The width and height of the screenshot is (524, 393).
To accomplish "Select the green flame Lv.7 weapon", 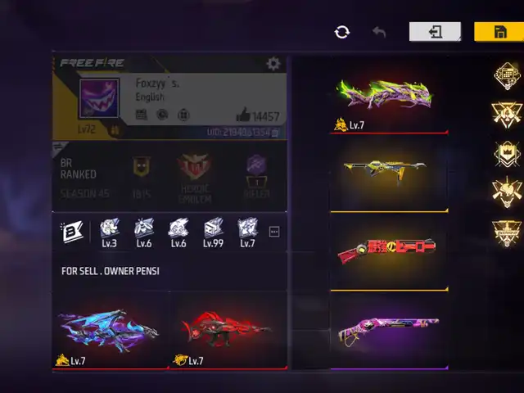I will point(389,96).
